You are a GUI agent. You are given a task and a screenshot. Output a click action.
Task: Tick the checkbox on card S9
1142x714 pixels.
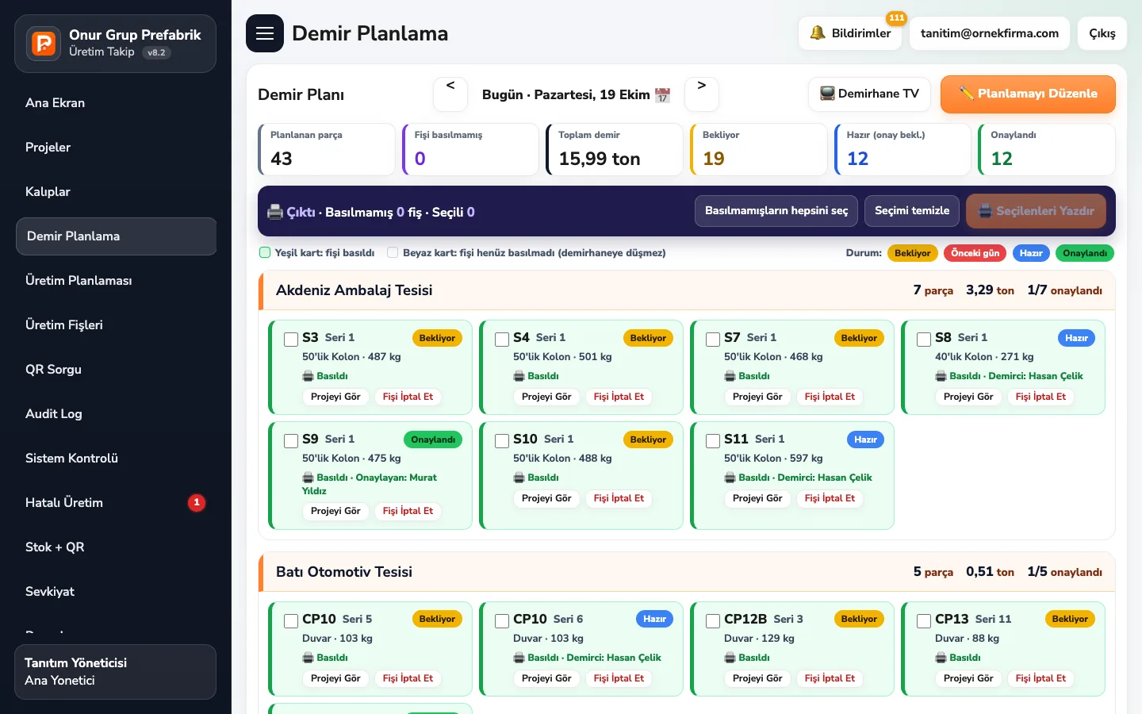(291, 441)
